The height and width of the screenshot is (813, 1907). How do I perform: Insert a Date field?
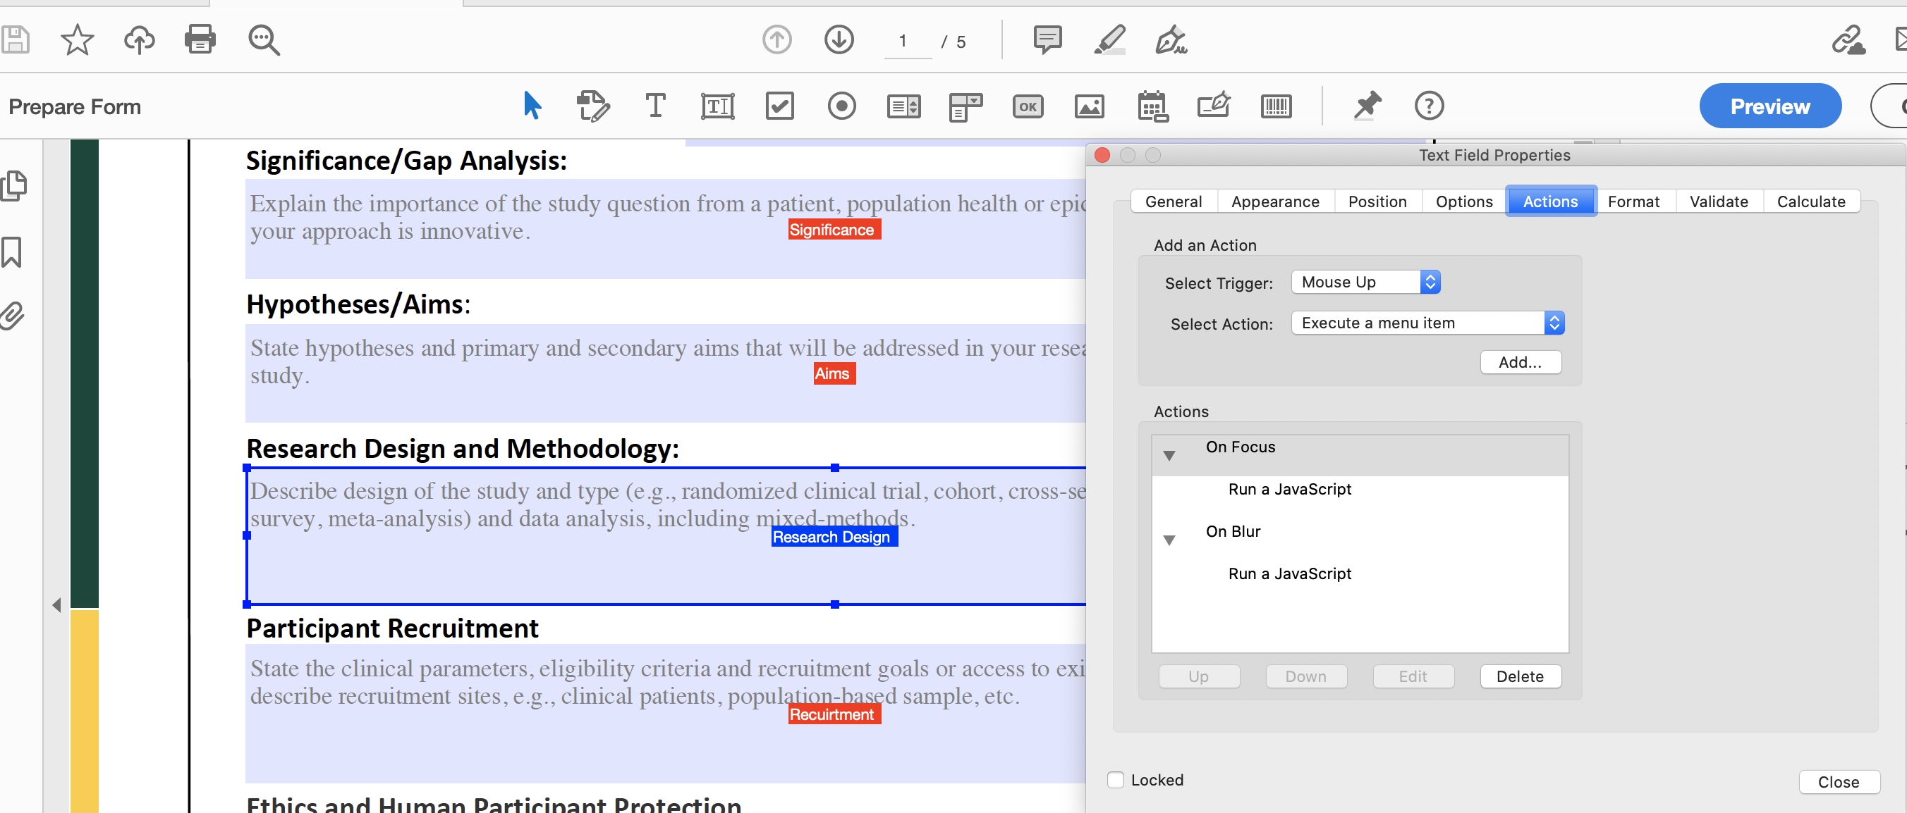point(1152,106)
